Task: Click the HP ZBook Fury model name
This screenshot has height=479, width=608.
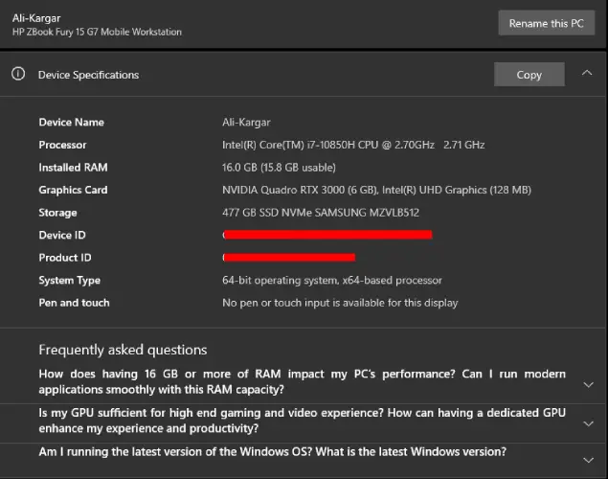Action: tap(97, 32)
